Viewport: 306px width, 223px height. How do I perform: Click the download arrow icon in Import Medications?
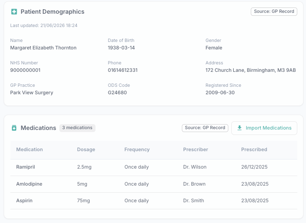point(240,128)
